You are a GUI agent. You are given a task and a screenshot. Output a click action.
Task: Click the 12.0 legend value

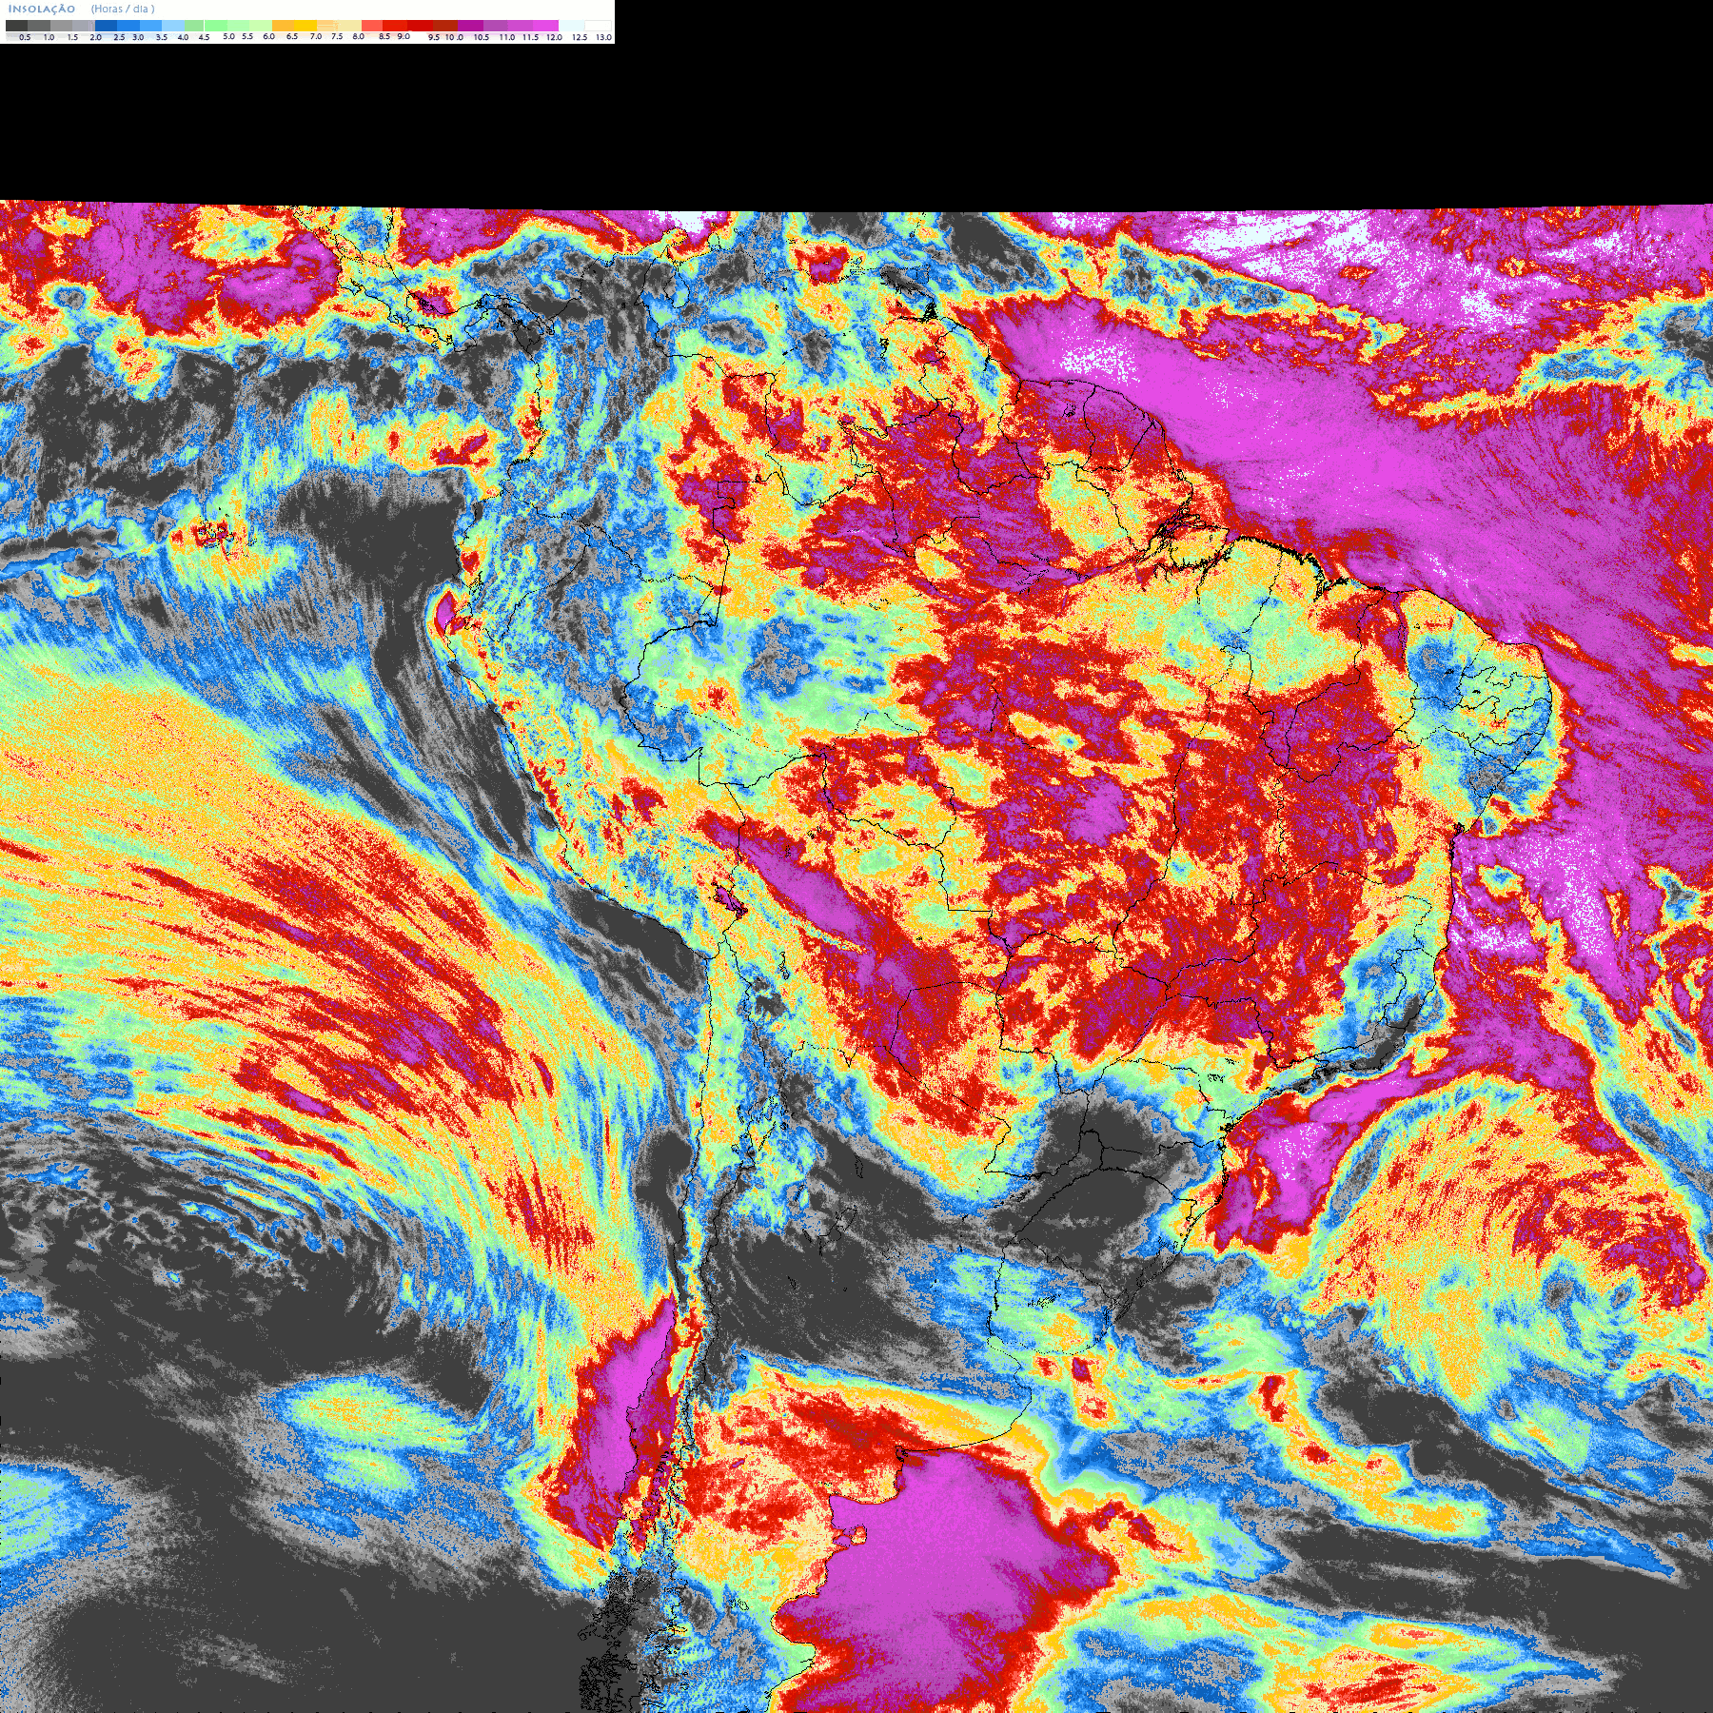tap(555, 37)
